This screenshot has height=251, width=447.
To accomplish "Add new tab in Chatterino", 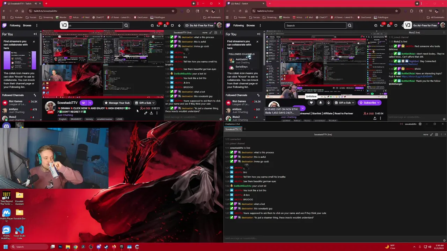I will (x=244, y=129).
